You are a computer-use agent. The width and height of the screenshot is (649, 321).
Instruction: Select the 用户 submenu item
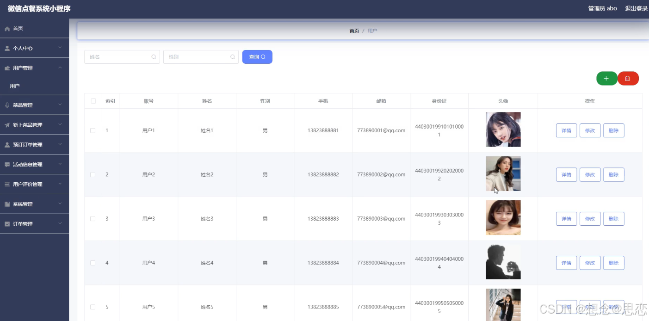[x=34, y=86]
